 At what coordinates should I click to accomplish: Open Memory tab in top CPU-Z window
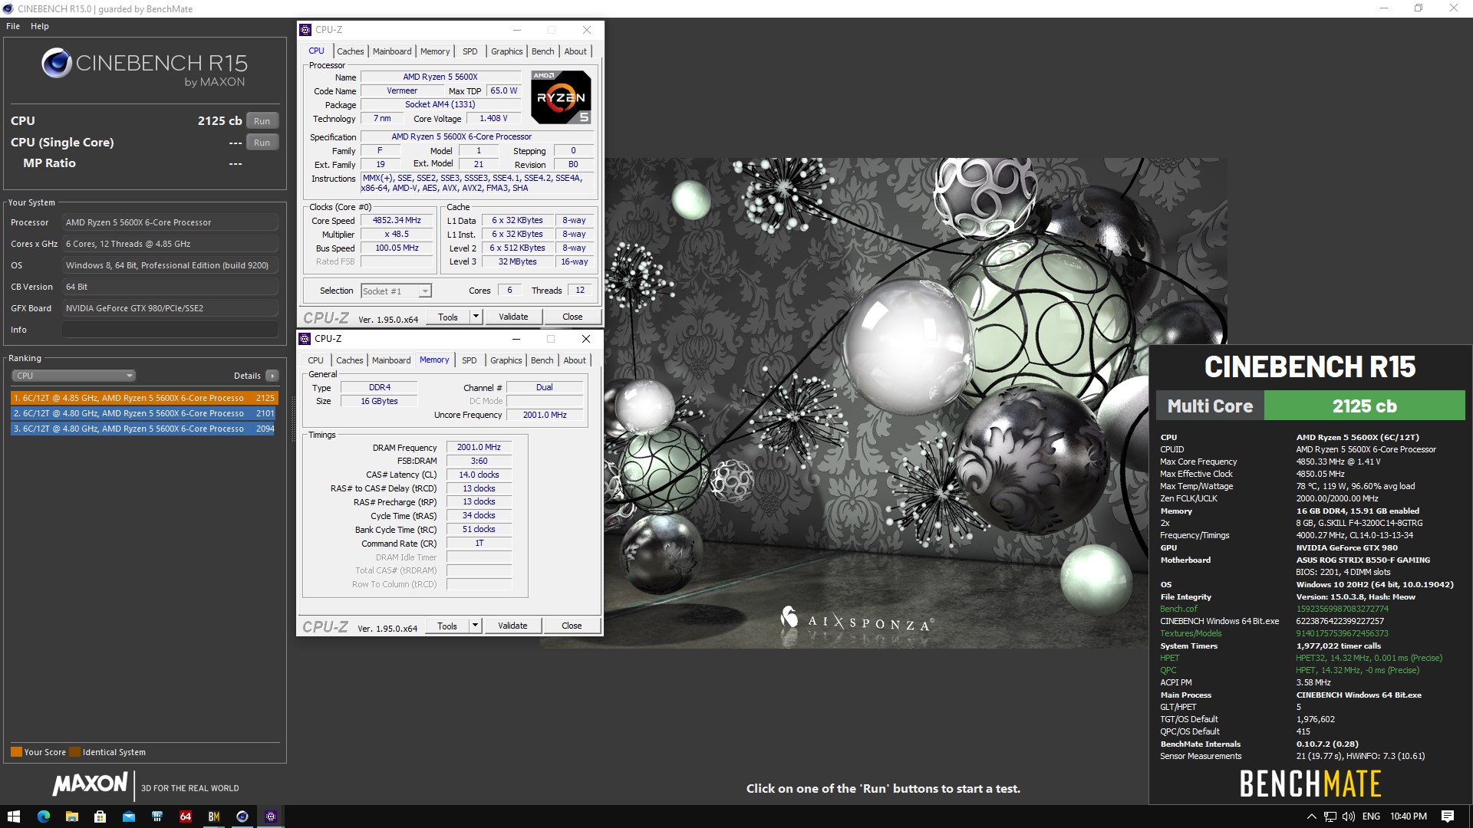(x=435, y=51)
